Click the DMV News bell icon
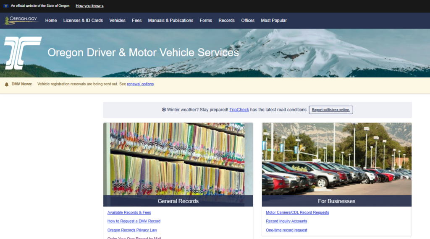The image size is (430, 239). point(7,84)
